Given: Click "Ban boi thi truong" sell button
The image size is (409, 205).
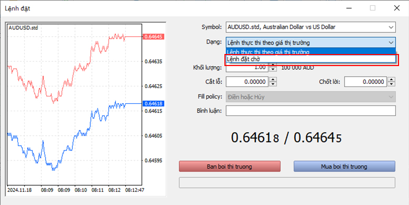Looking at the screenshot, I should [x=230, y=166].
